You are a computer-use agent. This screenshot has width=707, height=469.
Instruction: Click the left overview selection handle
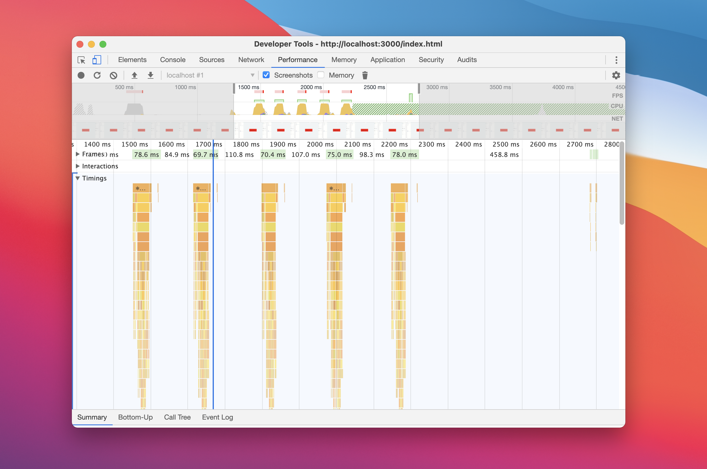(x=234, y=89)
